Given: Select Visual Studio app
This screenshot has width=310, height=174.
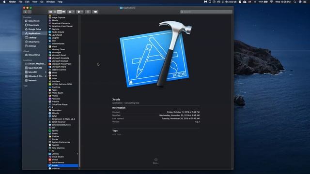Looking at the screenshot, I should coord(58,157).
